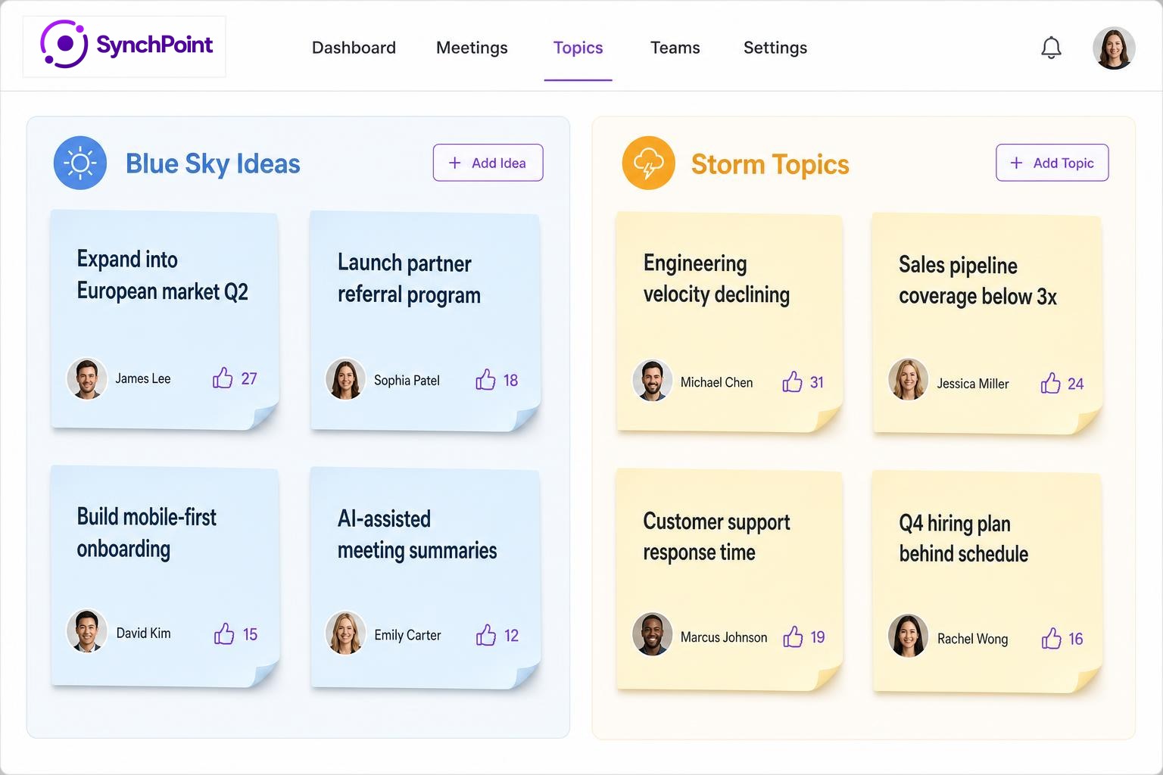Thumbs-up the AI-assisted meeting summaries idea
The image size is (1163, 775).
[486, 635]
